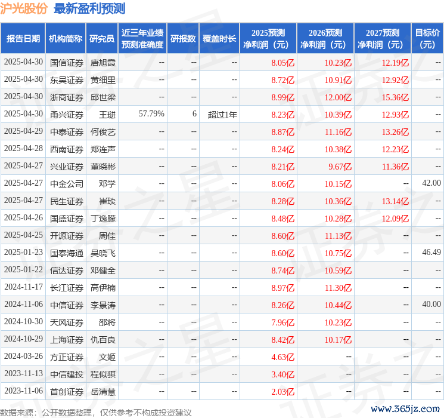Click 2027 forecast value 15.36亿

tap(395, 97)
